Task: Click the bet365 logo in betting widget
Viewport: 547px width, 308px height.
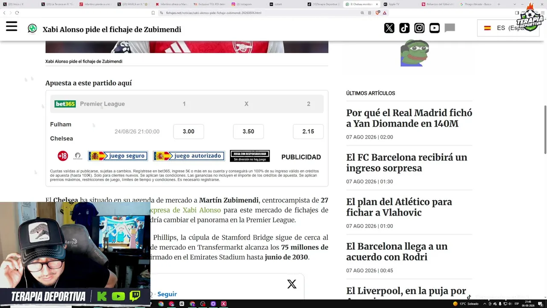Action: click(65, 104)
